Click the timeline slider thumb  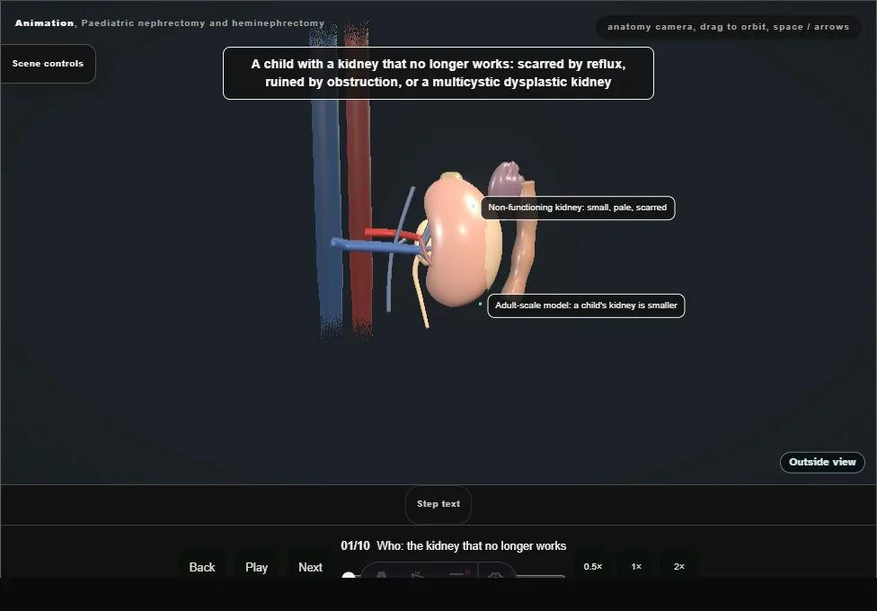coord(349,575)
